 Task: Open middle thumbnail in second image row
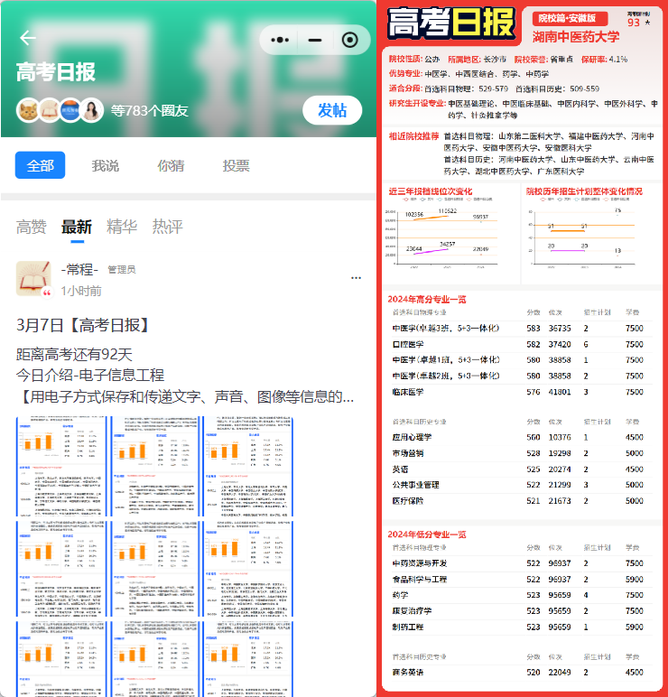154,569
